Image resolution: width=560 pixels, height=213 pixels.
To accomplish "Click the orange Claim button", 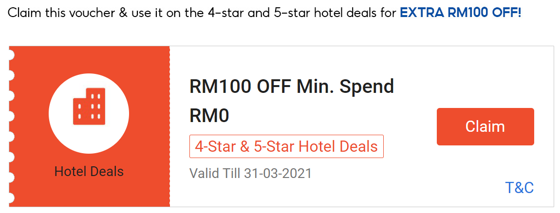I will 485,126.
